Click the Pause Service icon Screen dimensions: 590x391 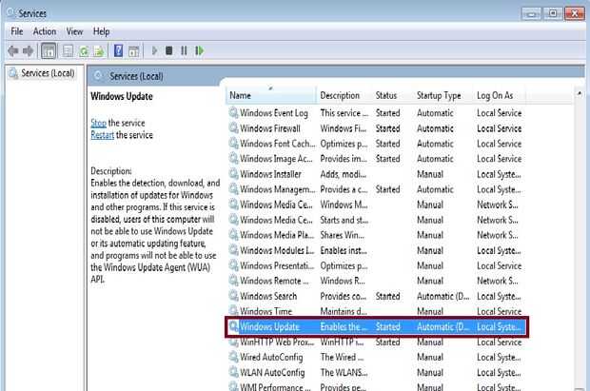pos(184,50)
